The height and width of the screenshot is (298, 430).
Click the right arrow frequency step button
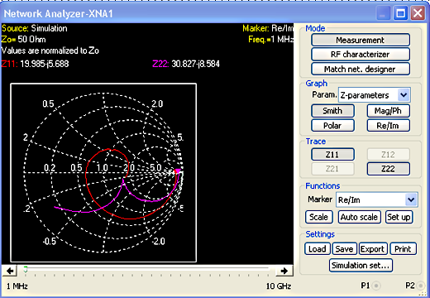pyautogui.click(x=284, y=271)
